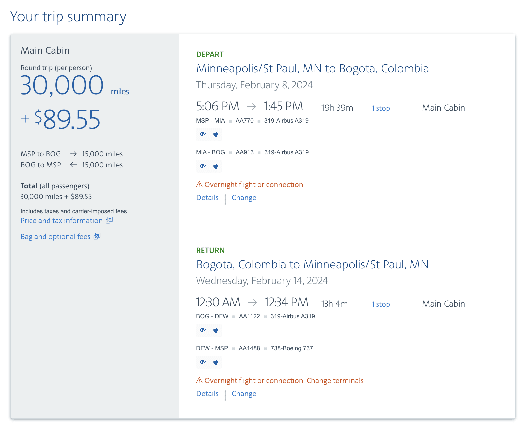Screen dimensions: 526x430
Task: Click 'DFW - MSP' route segment
Action: coord(212,348)
